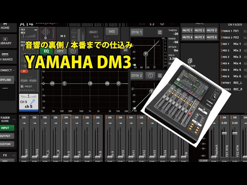Collapse the CONNECT section

pos(14,70)
